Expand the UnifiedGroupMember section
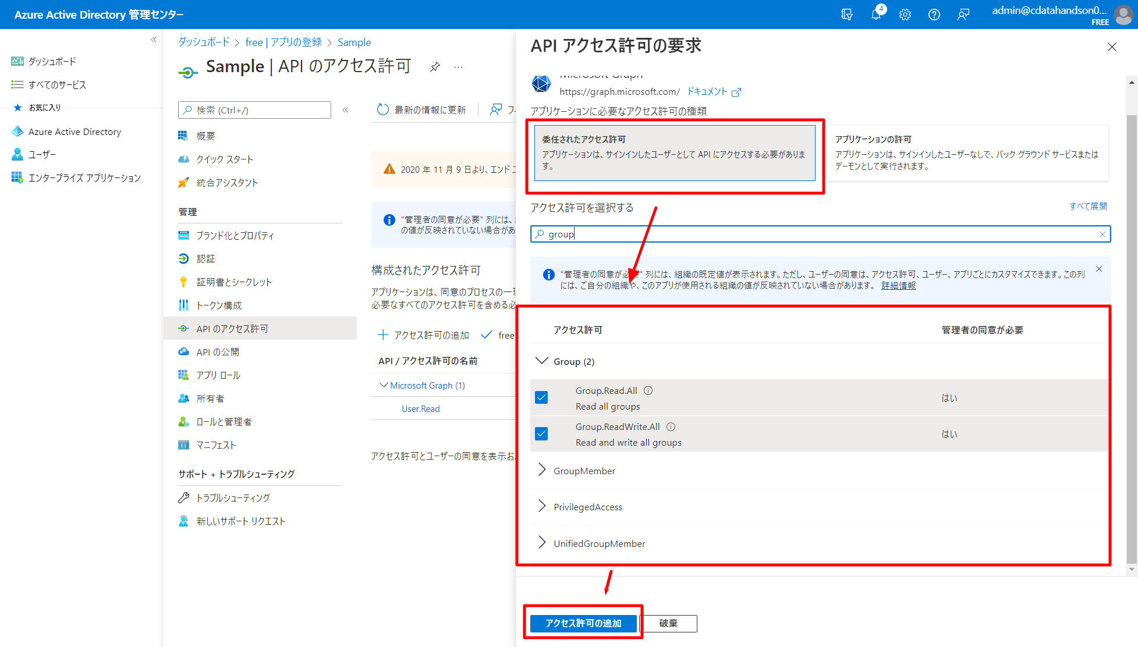 click(x=542, y=543)
